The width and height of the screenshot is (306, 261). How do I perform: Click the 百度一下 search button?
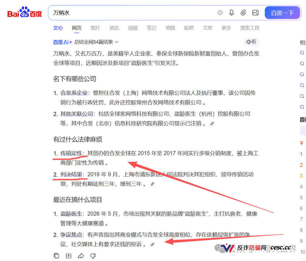tap(282, 13)
